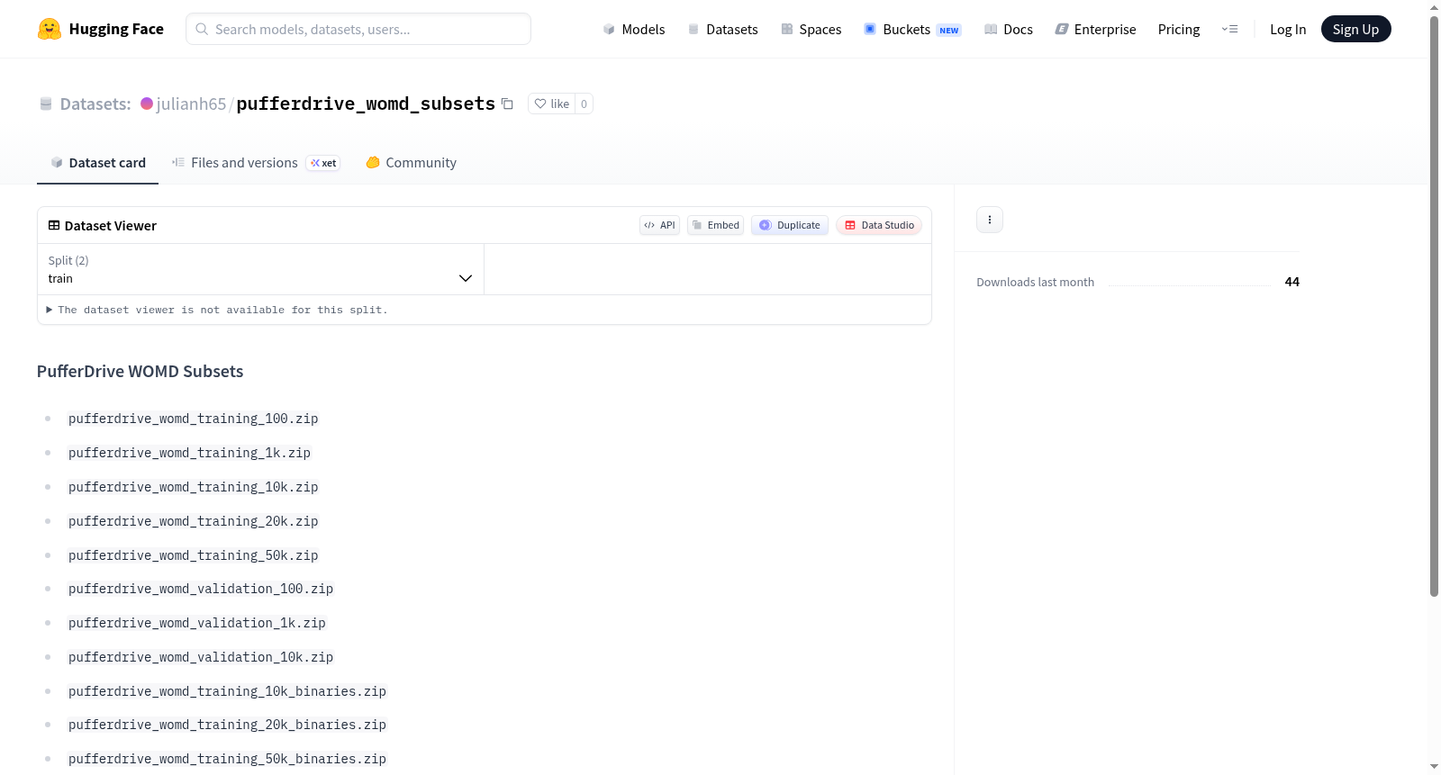Image resolution: width=1441 pixels, height=775 pixels.
Task: Open the Datasets nav item
Action: coord(723,29)
